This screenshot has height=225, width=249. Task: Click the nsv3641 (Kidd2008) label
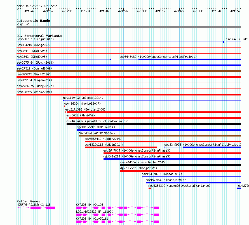[x=32, y=51]
